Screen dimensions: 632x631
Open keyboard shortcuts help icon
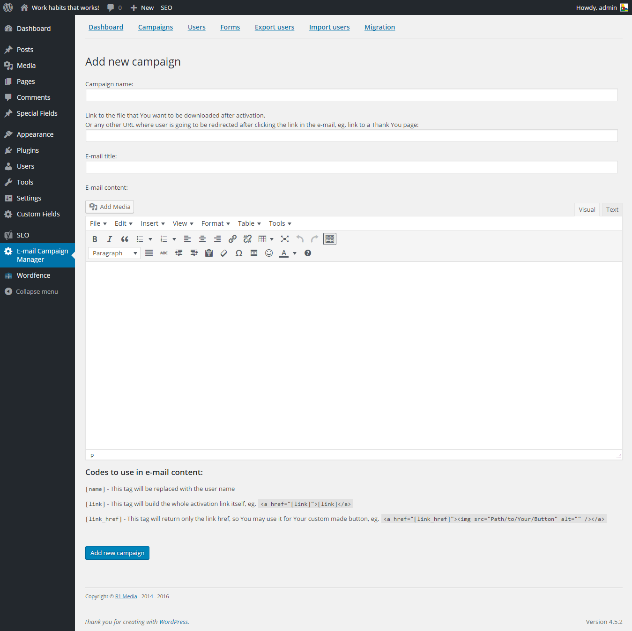[x=308, y=253]
